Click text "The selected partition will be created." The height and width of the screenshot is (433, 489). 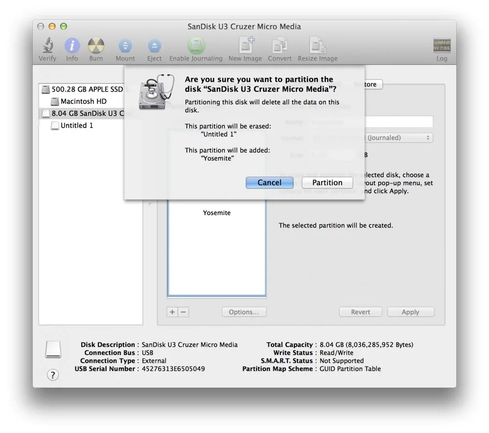click(336, 225)
